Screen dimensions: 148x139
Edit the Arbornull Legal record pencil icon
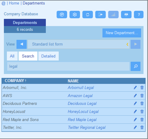tap(135, 87)
